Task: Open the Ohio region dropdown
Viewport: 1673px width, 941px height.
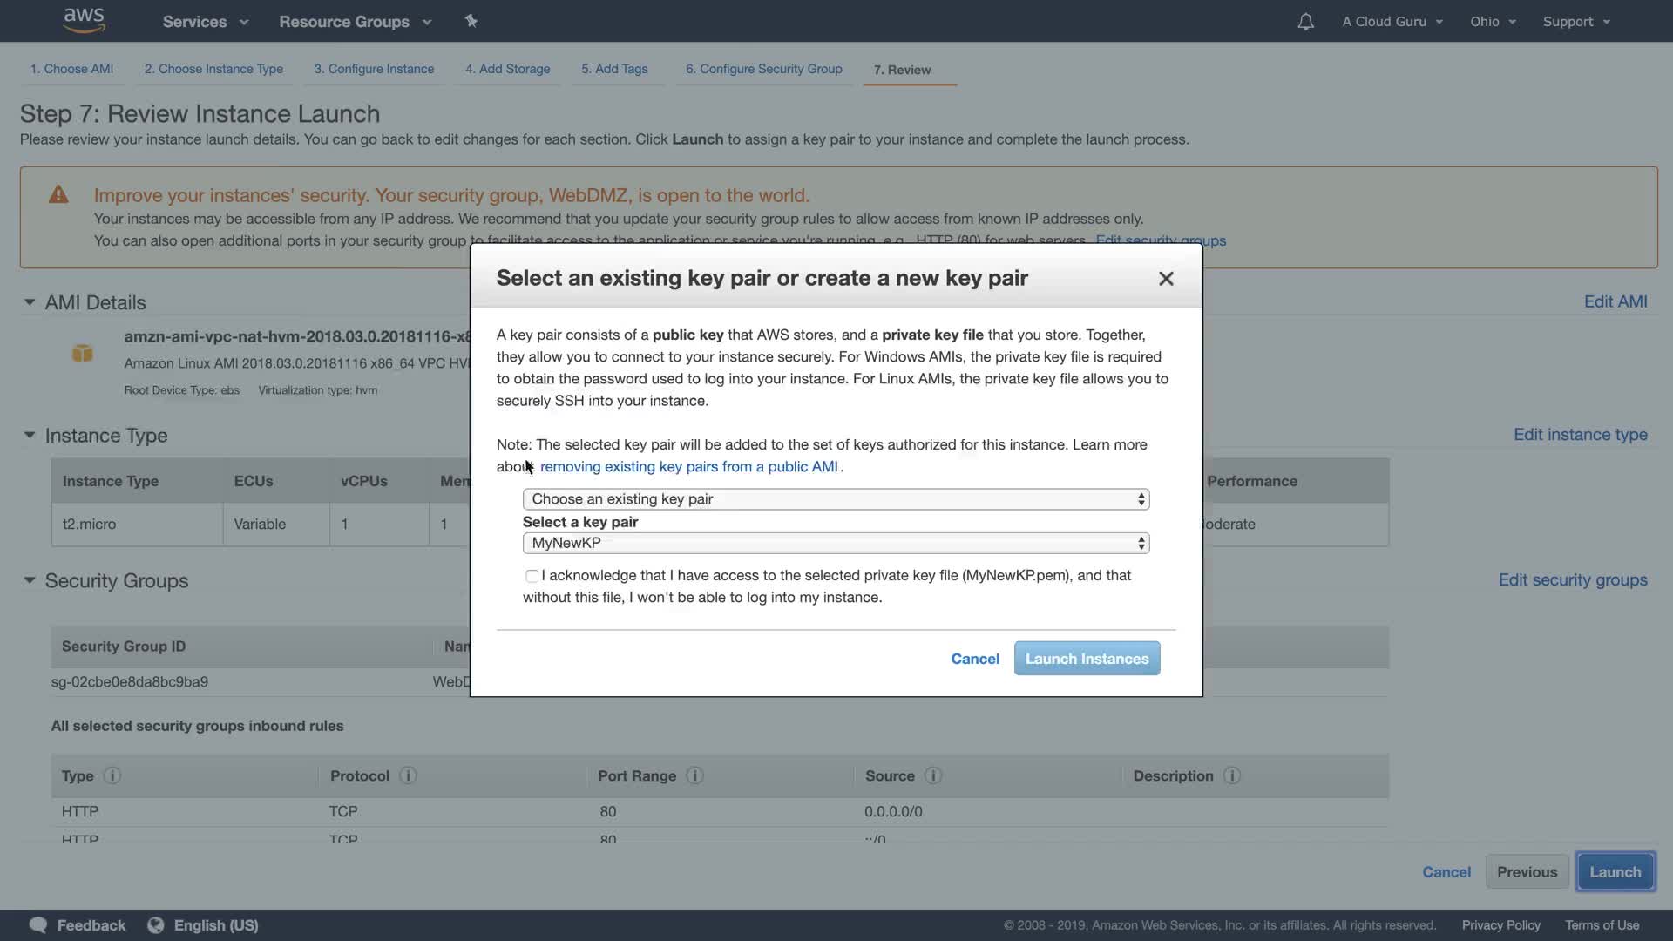Action: click(1493, 22)
